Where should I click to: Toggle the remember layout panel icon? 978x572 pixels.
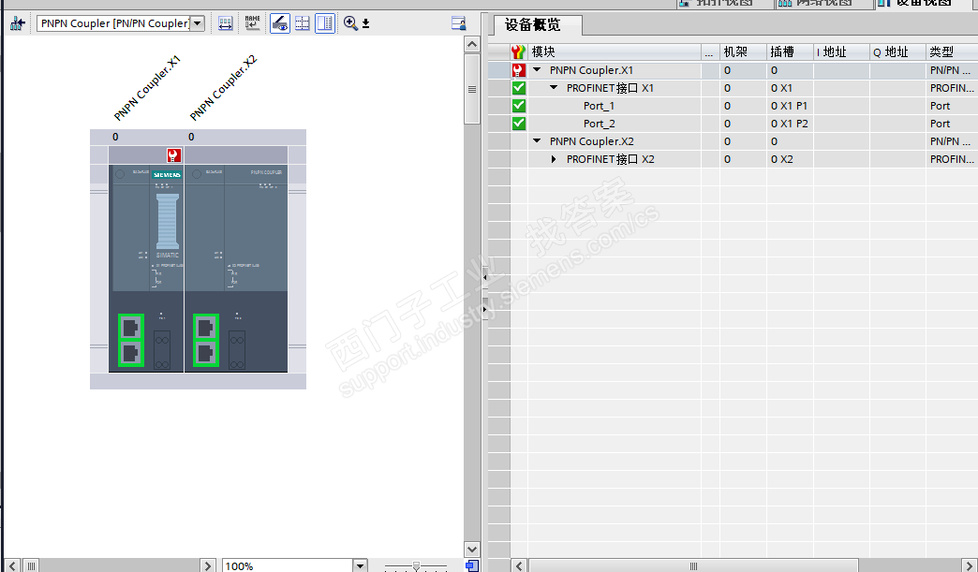tap(325, 23)
